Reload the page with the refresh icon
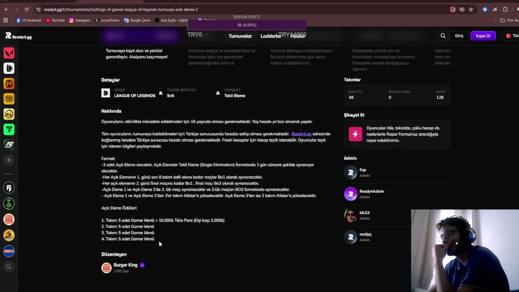The height and width of the screenshot is (292, 519). 26,9
